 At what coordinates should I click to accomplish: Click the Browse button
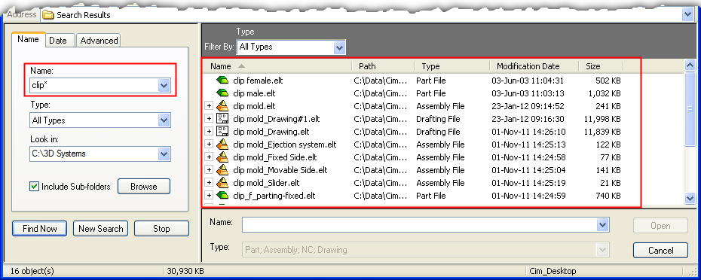[x=144, y=187]
